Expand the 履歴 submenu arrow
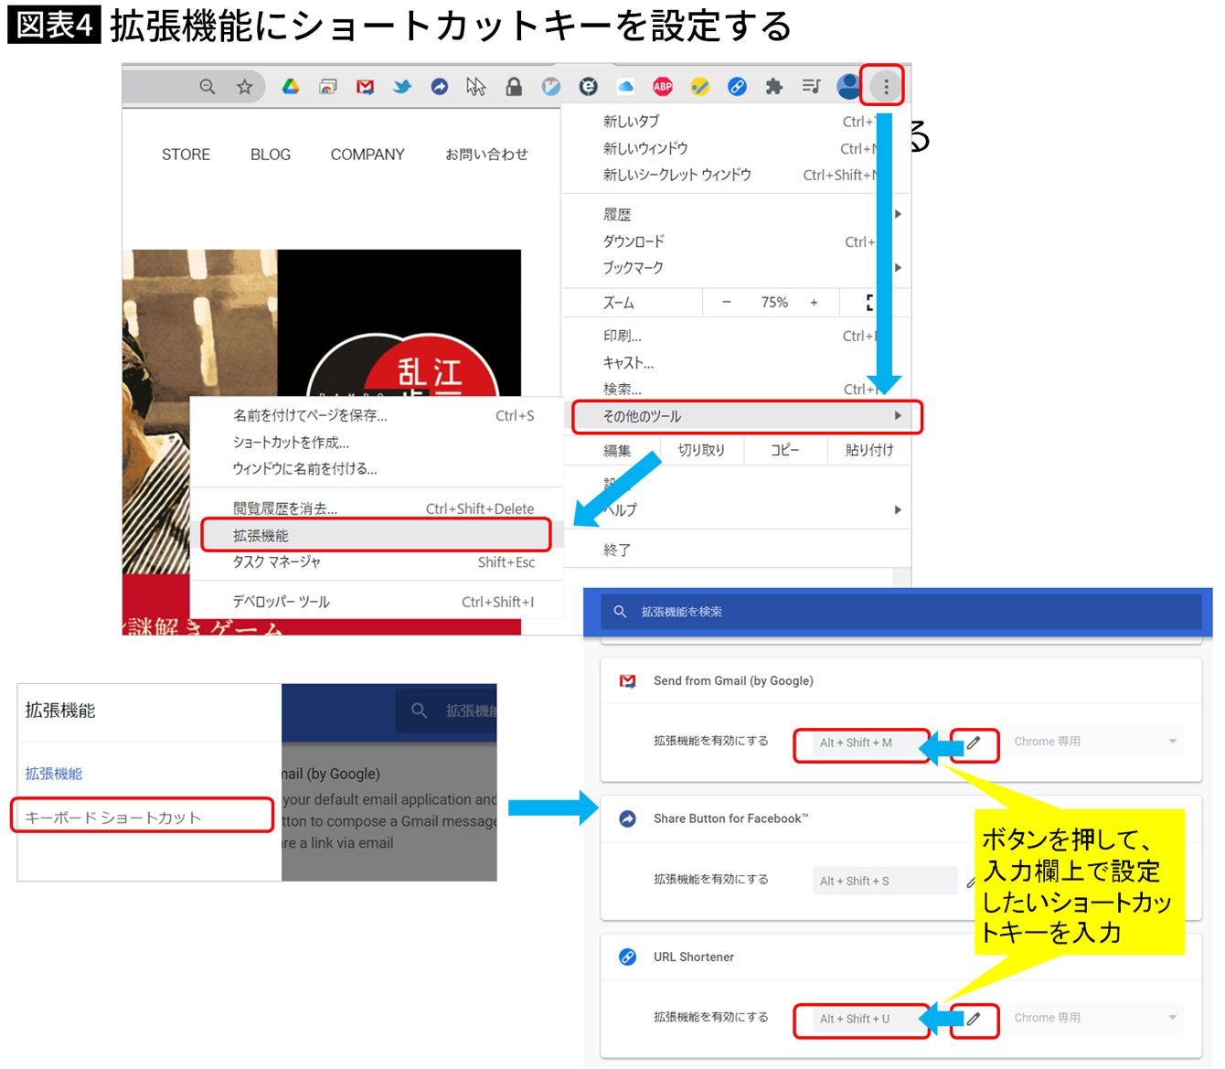 coord(898,214)
